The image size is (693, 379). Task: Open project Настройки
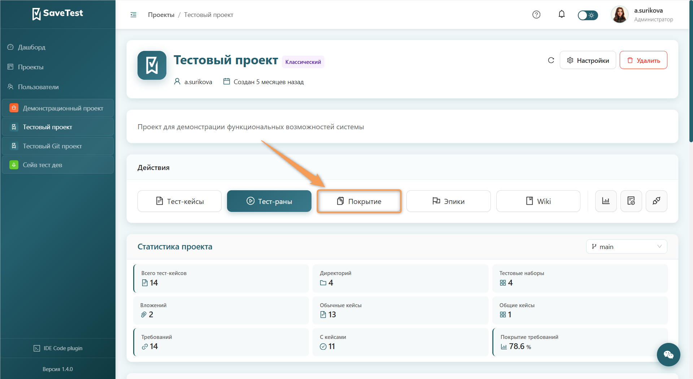588,60
